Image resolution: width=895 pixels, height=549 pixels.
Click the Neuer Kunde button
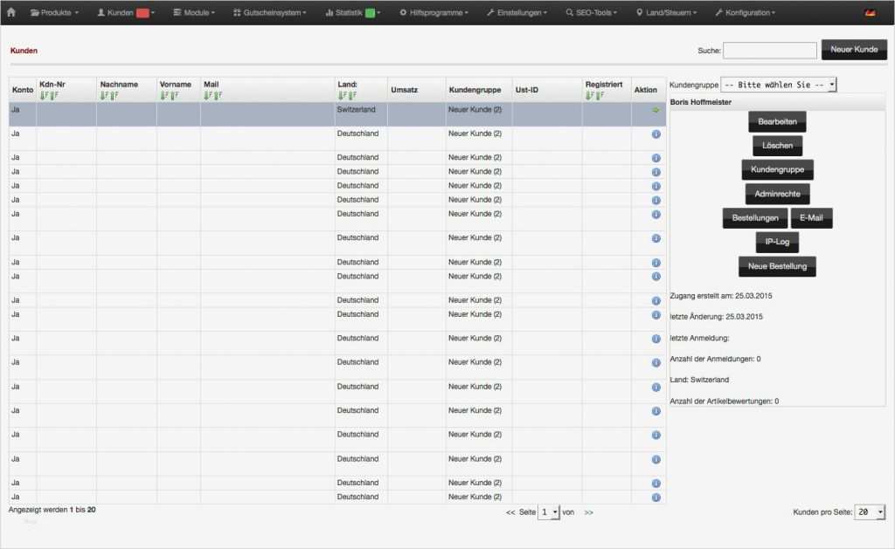point(854,50)
